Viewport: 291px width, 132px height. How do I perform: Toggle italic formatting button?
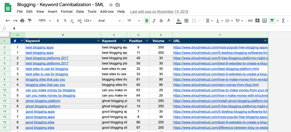154,21
